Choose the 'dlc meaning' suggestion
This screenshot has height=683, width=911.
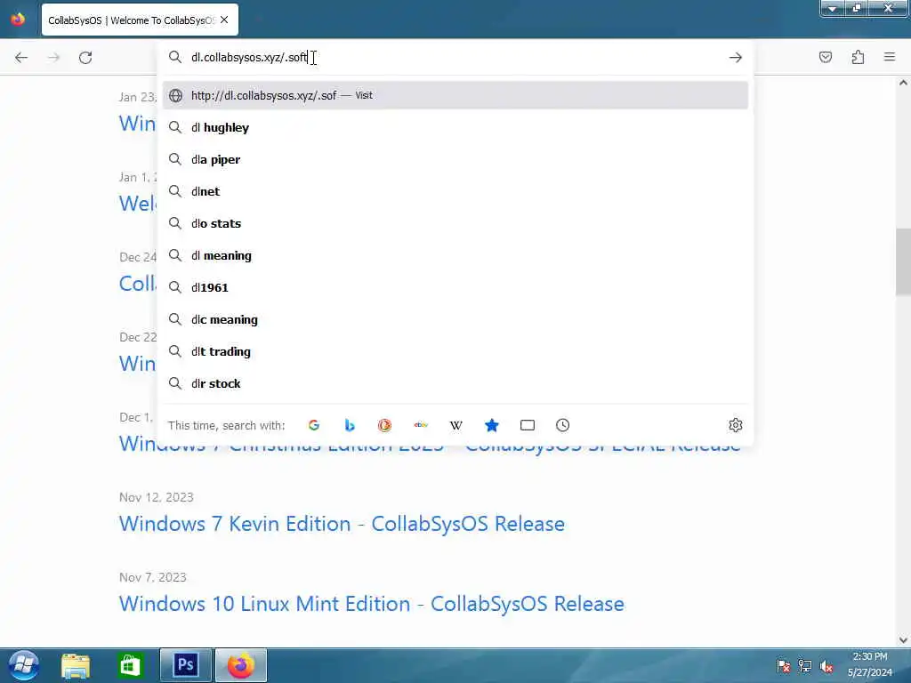(x=455, y=319)
